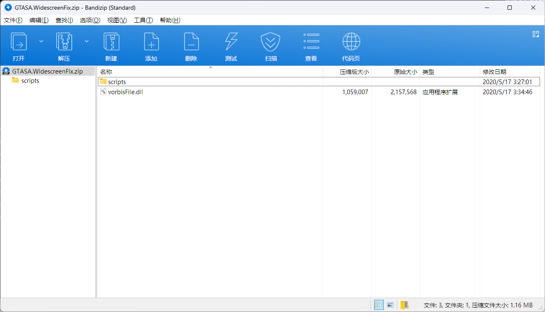Click date 2020/5/17 3:34:46
Image resolution: width=545 pixels, height=312 pixels.
pyautogui.click(x=507, y=92)
